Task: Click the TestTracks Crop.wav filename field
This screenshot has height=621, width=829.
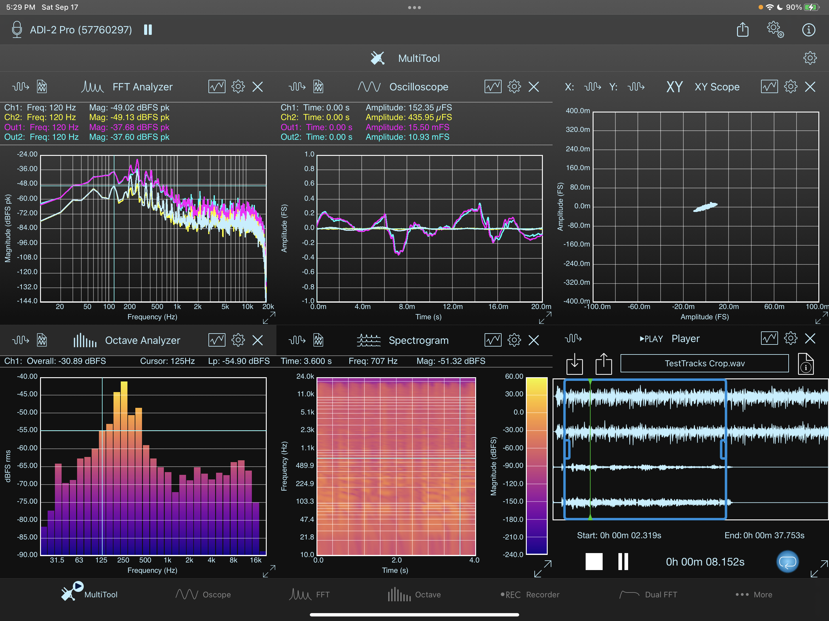Action: click(704, 363)
